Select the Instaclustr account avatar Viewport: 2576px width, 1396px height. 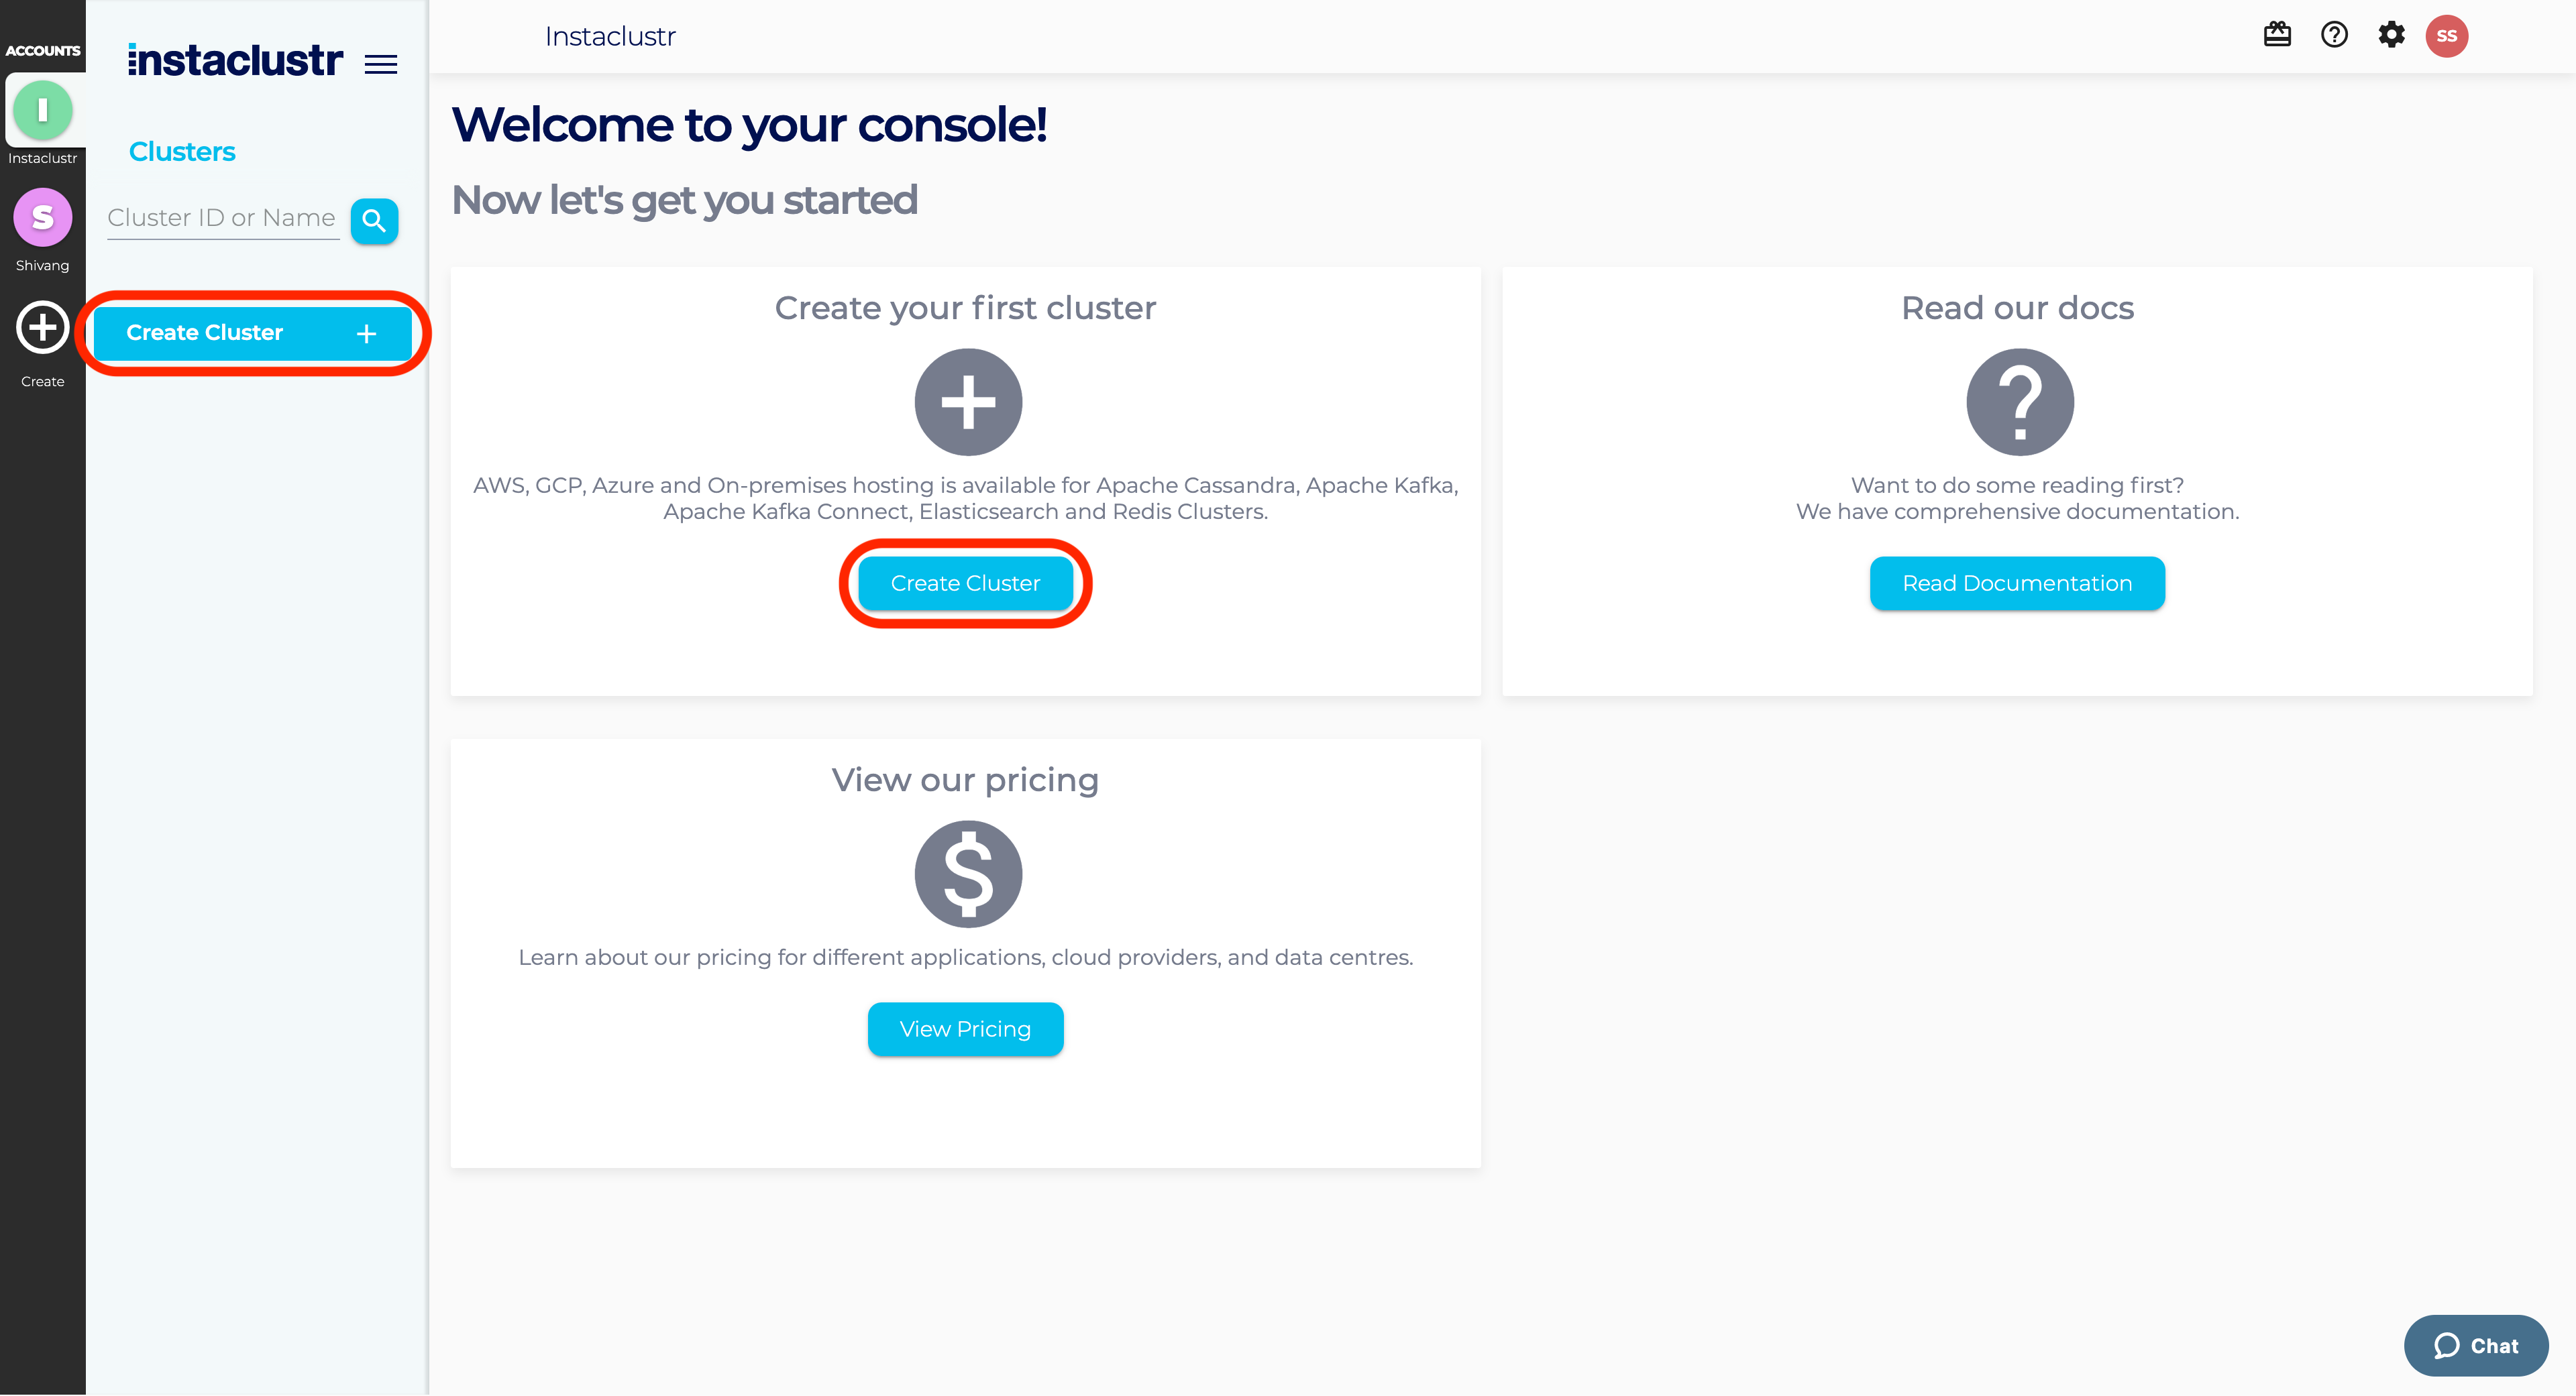(42, 111)
